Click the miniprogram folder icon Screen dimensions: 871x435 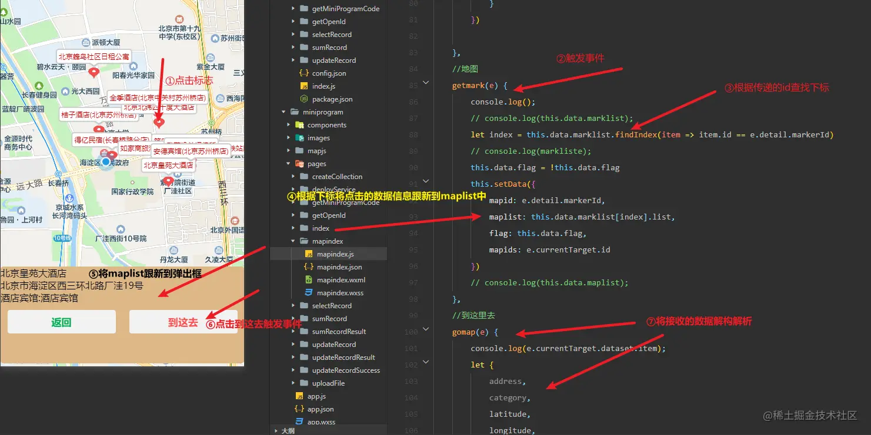(295, 112)
